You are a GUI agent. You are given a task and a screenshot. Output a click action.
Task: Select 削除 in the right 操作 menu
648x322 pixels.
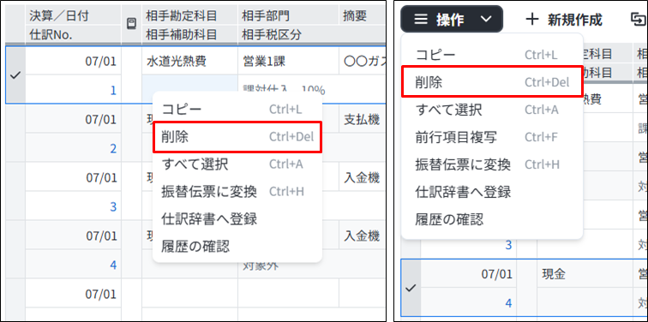[492, 82]
